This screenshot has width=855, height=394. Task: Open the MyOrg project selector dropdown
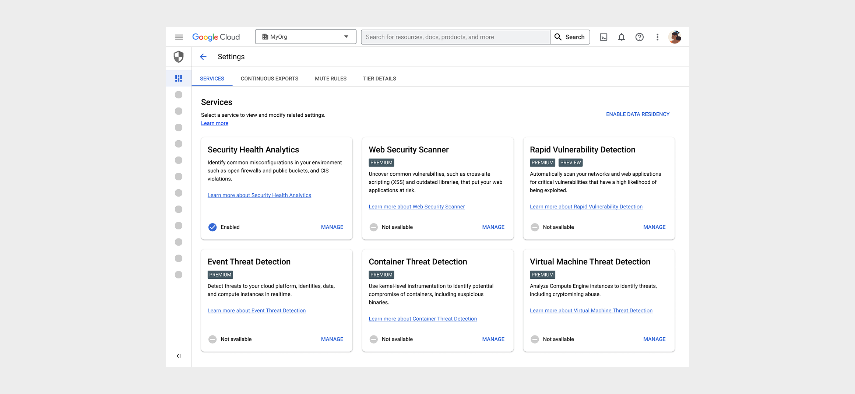click(x=306, y=37)
